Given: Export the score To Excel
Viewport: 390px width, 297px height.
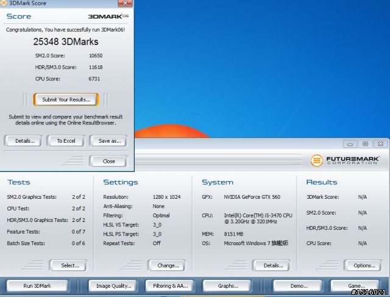Looking at the screenshot, I should (x=66, y=141).
